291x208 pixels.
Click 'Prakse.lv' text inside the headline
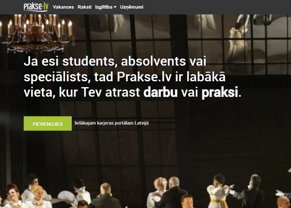[144, 77]
